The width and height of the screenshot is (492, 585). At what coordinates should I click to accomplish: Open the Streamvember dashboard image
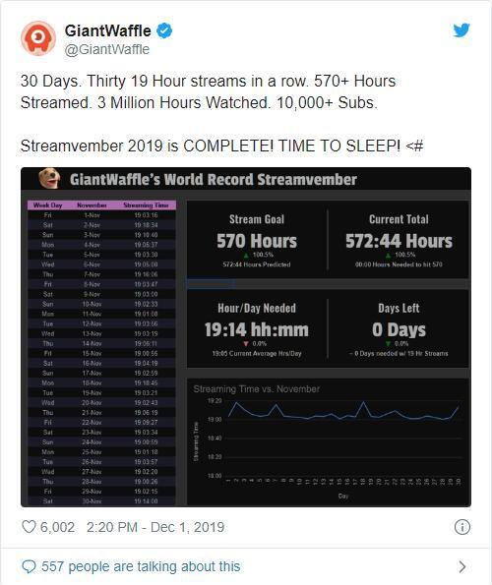[x=246, y=337]
